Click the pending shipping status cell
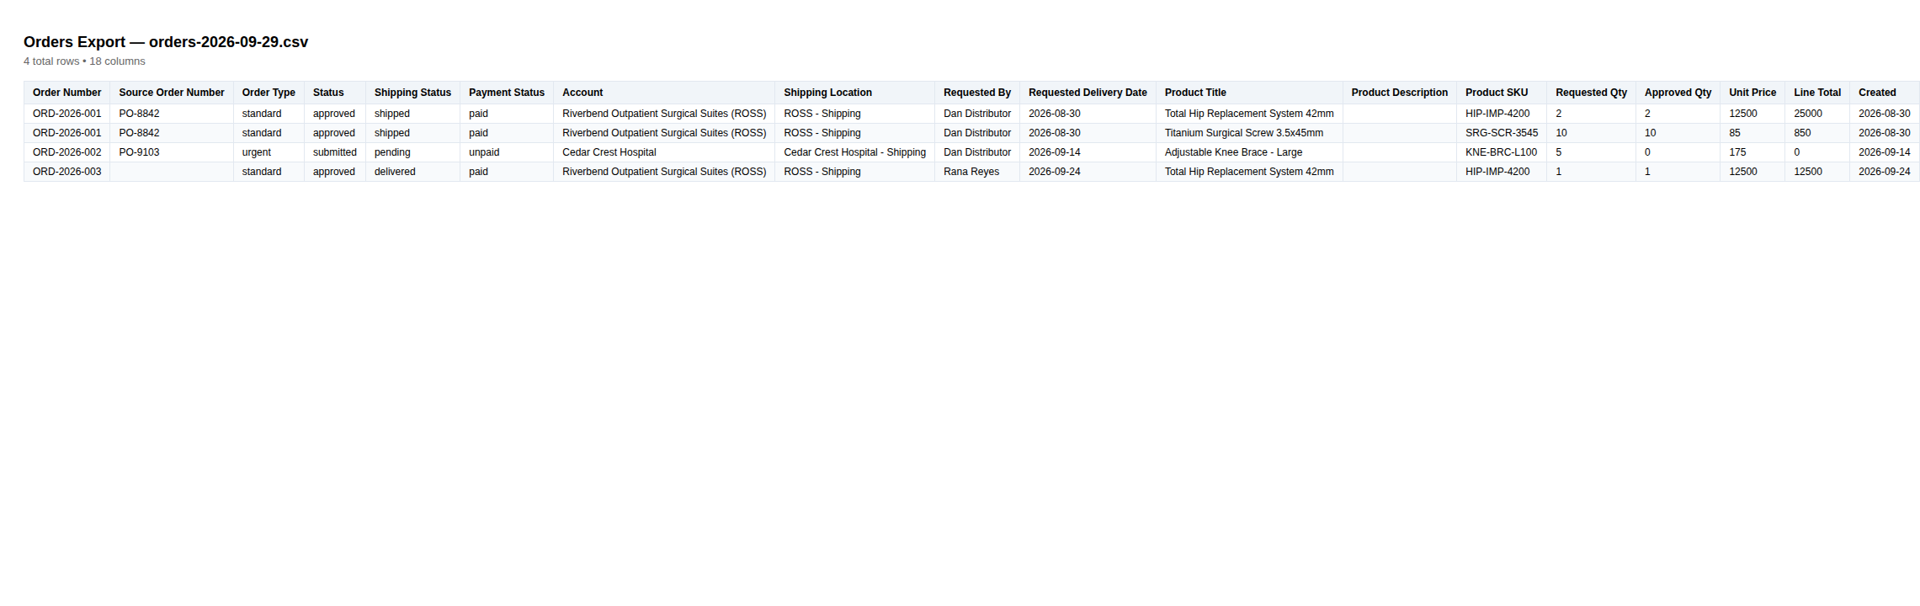The image size is (1920, 606). pos(412,152)
